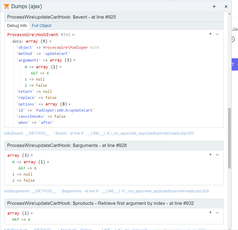The height and width of the screenshot is (230, 238).
Task: Click the plus icon in the Dumps panel title bar
Action: point(214,6)
